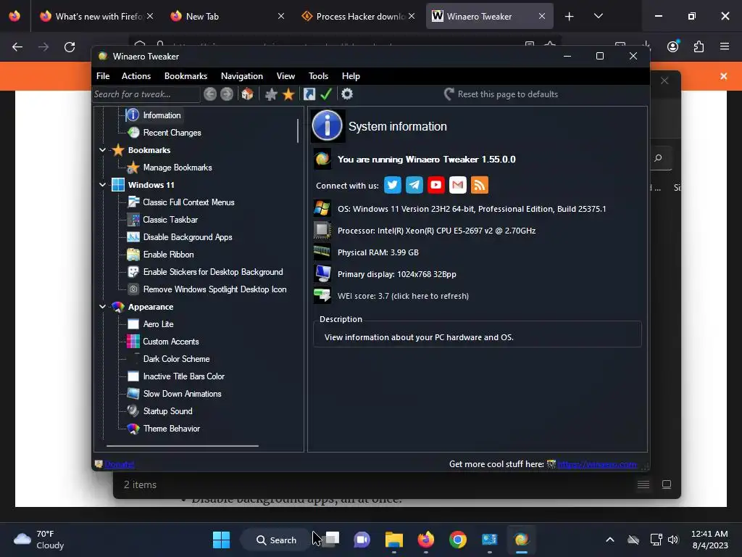Screen dimensions: 742x557
Task: Click the WEI score refresh icon
Action: 322,296
